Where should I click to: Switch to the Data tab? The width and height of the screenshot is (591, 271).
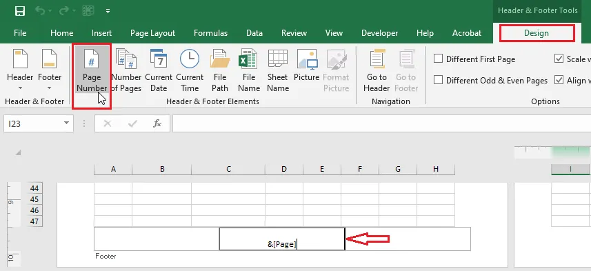coord(254,33)
